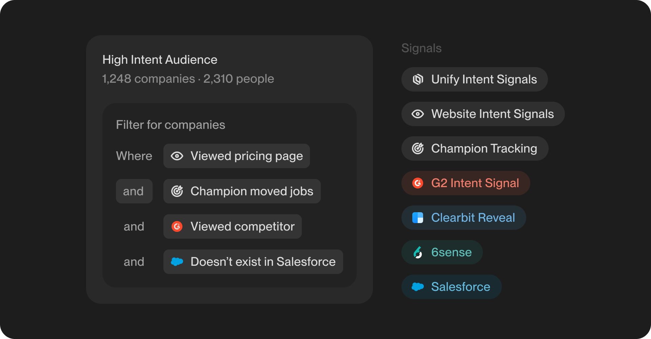This screenshot has height=339, width=651.
Task: Click the target icon in Champion moved jobs
Action: coord(177,191)
